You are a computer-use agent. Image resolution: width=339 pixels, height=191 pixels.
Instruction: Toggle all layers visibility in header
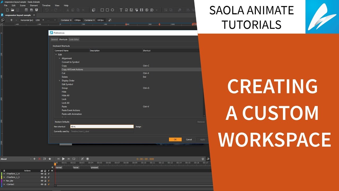[x=42, y=171]
